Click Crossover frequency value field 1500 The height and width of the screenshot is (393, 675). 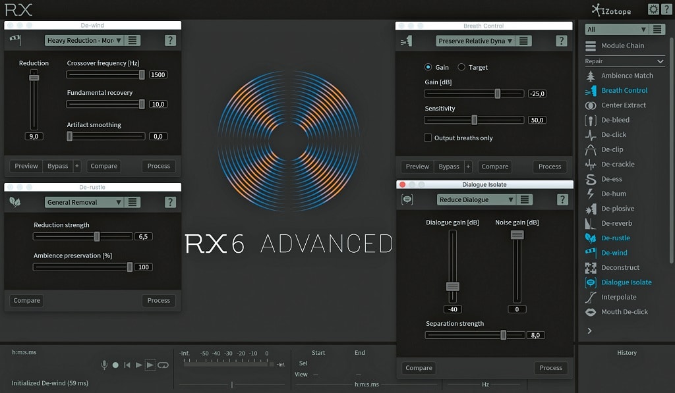[158, 75]
